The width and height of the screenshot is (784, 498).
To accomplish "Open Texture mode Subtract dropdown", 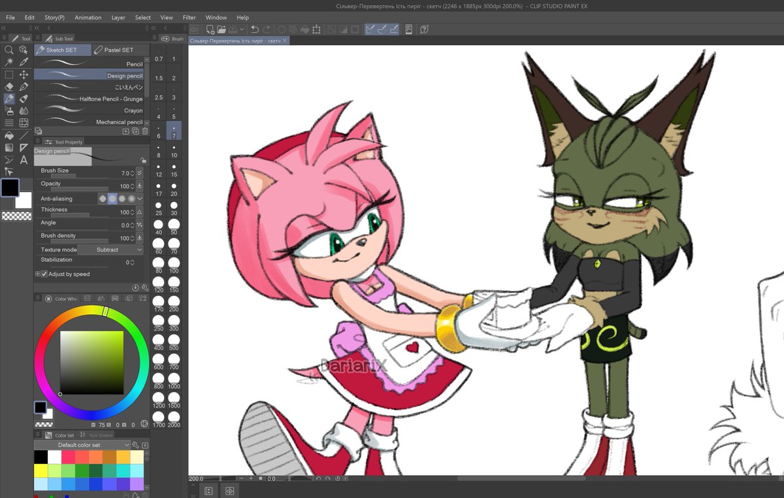I will point(110,250).
